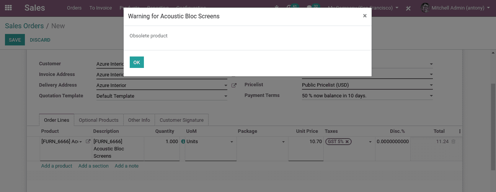Image resolution: width=496 pixels, height=192 pixels.
Task: Sort by the Unit Price column header
Action: coord(307,131)
